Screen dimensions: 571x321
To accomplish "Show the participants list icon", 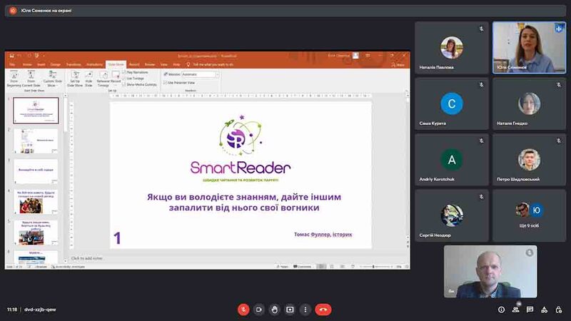I will (515, 310).
